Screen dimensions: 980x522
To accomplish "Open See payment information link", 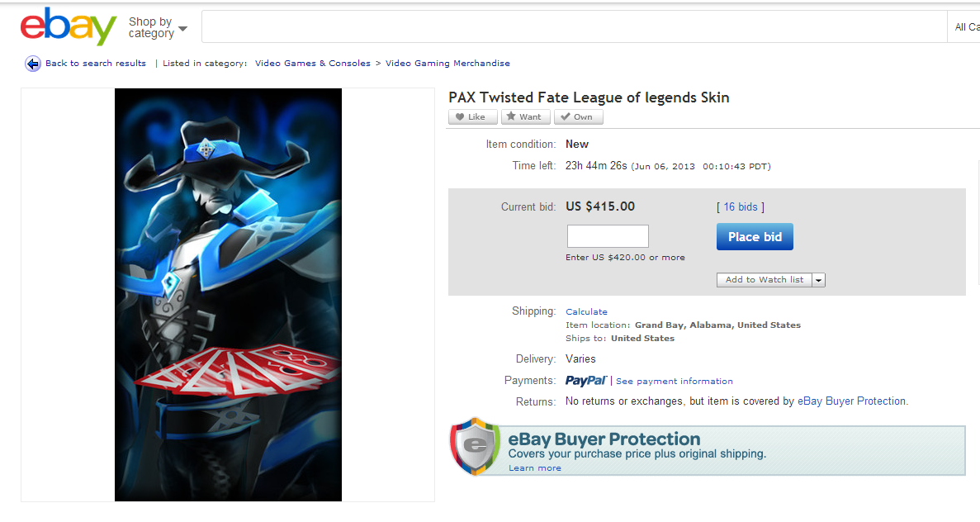I will pyautogui.click(x=675, y=382).
